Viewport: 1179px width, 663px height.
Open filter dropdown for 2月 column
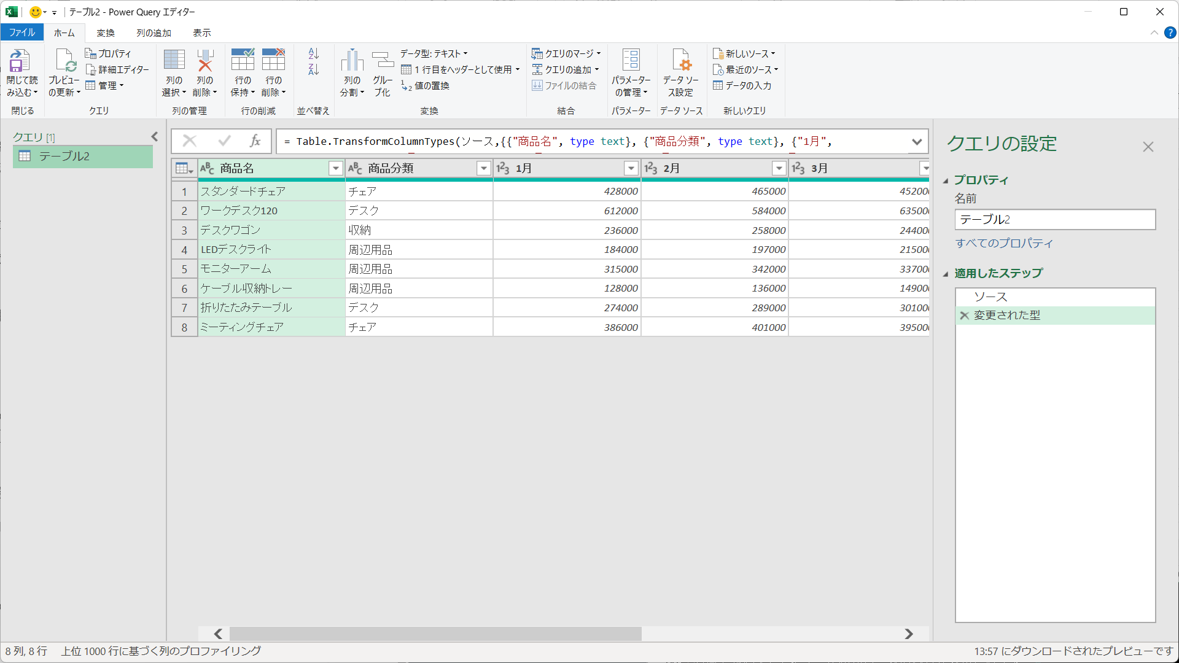(779, 168)
